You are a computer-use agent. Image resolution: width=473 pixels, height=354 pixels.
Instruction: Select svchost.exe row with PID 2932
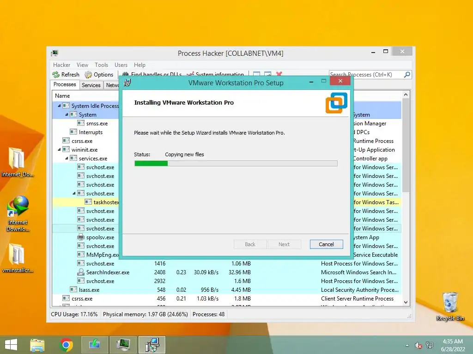(227, 281)
